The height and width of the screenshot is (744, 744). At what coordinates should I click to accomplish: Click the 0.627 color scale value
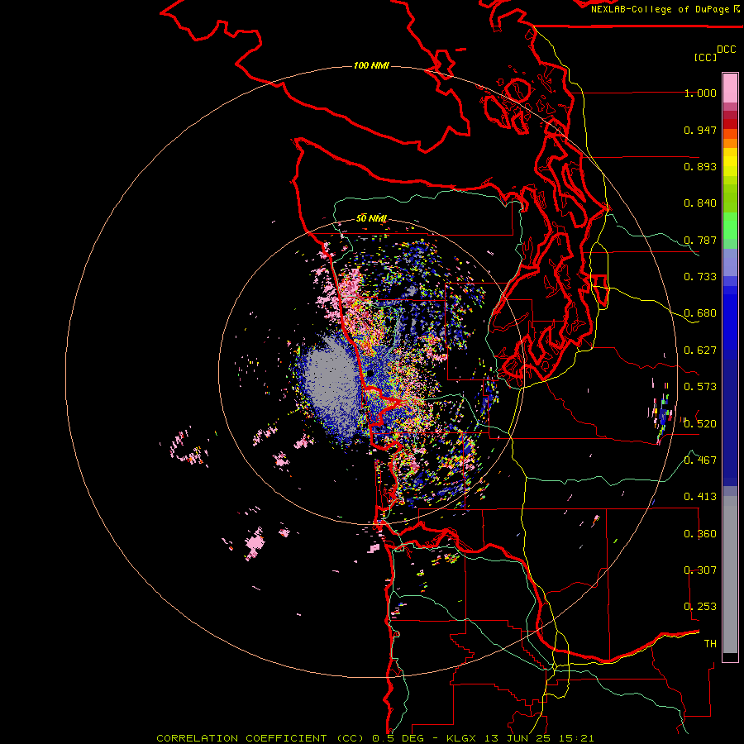pos(700,351)
